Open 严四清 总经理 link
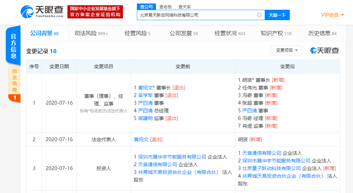 click(145, 111)
